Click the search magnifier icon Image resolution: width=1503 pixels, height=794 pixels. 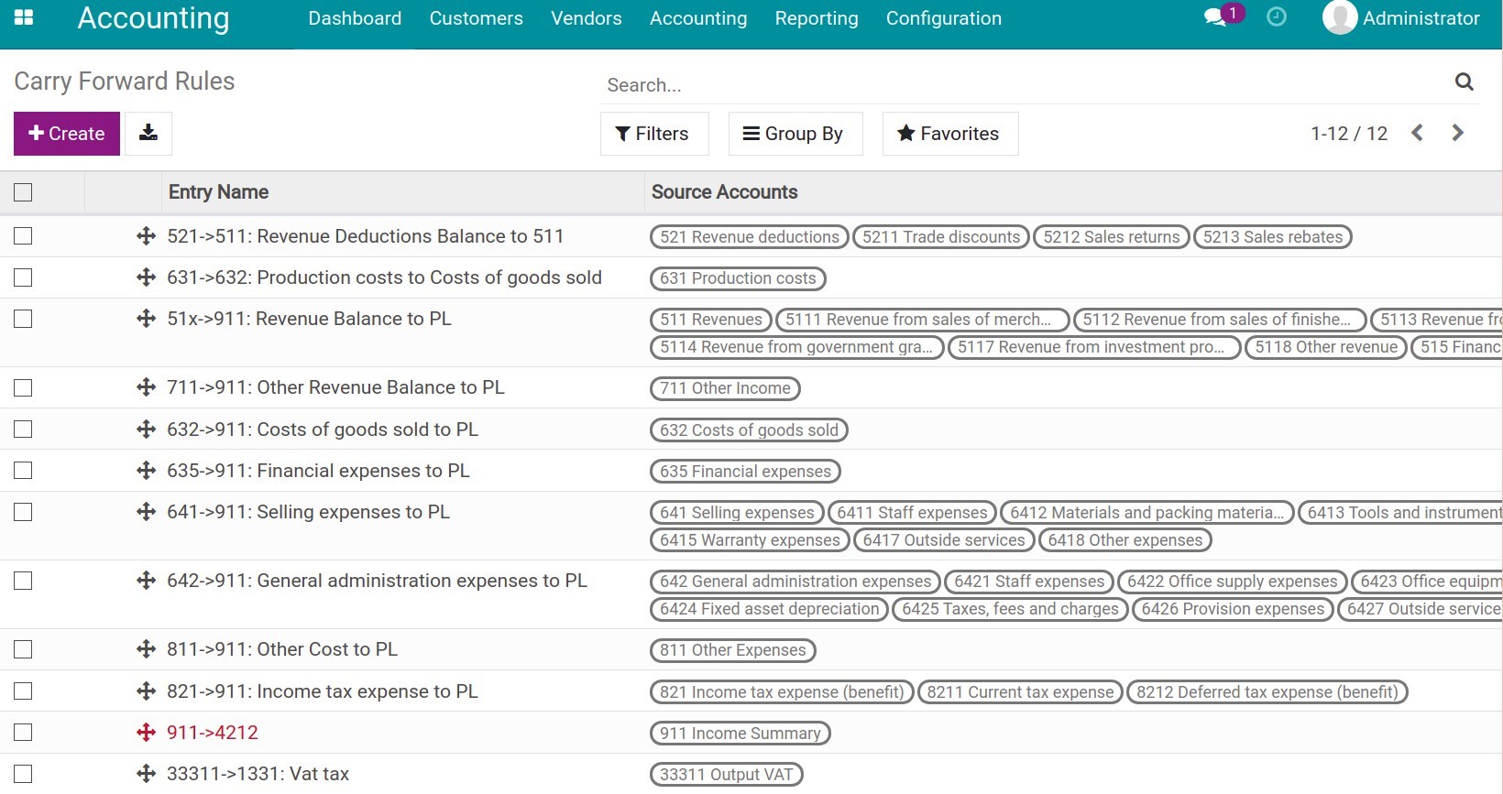pyautogui.click(x=1464, y=82)
